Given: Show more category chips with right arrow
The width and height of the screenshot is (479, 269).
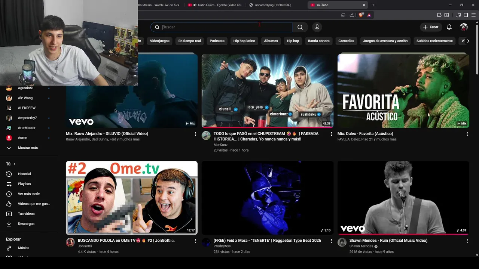Looking at the screenshot, I should (x=468, y=41).
